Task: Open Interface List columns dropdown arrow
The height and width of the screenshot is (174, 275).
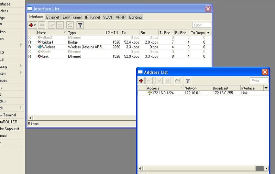Action: coord(208,33)
